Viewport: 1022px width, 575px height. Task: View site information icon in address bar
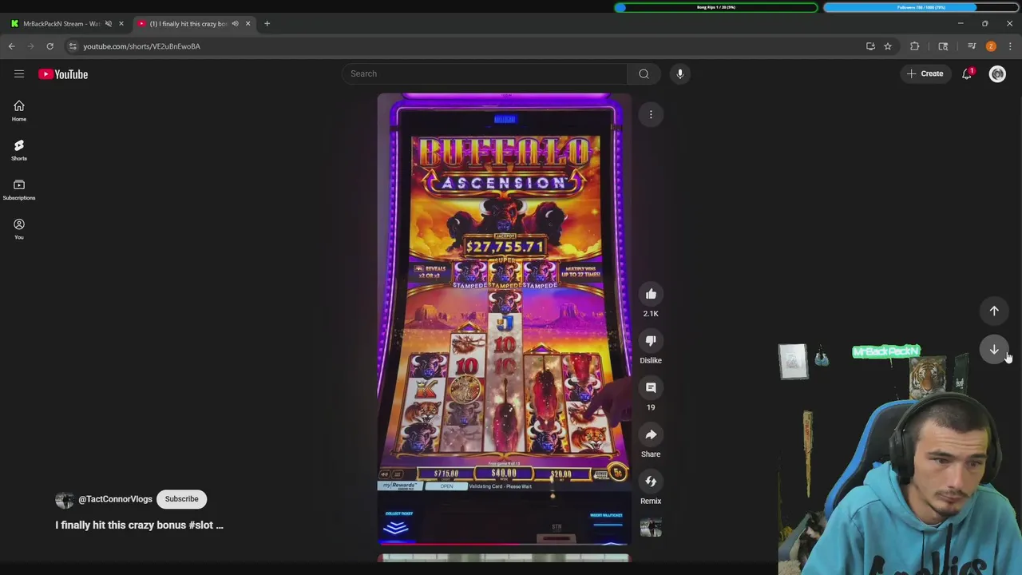(73, 46)
